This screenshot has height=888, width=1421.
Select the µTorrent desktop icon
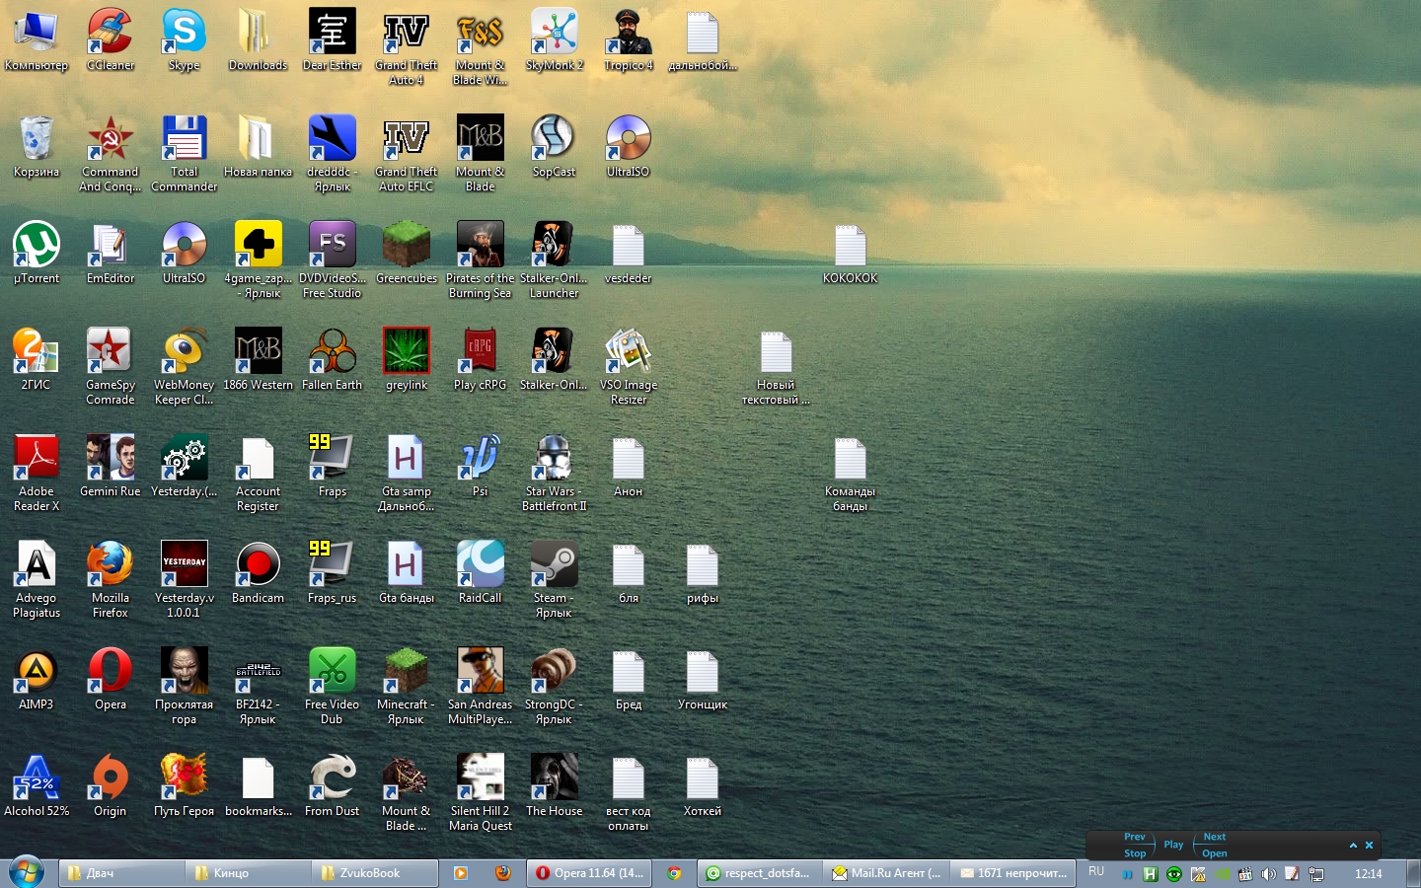(37, 245)
